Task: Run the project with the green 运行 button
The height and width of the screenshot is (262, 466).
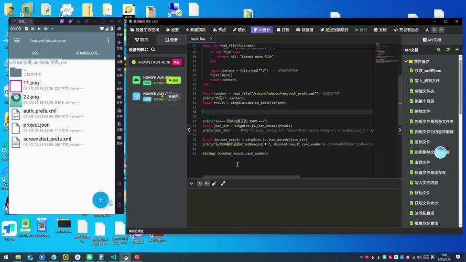Action: (361, 30)
